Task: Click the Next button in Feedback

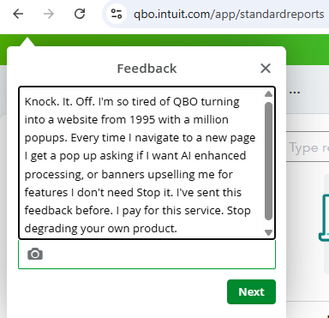Action: (x=251, y=291)
